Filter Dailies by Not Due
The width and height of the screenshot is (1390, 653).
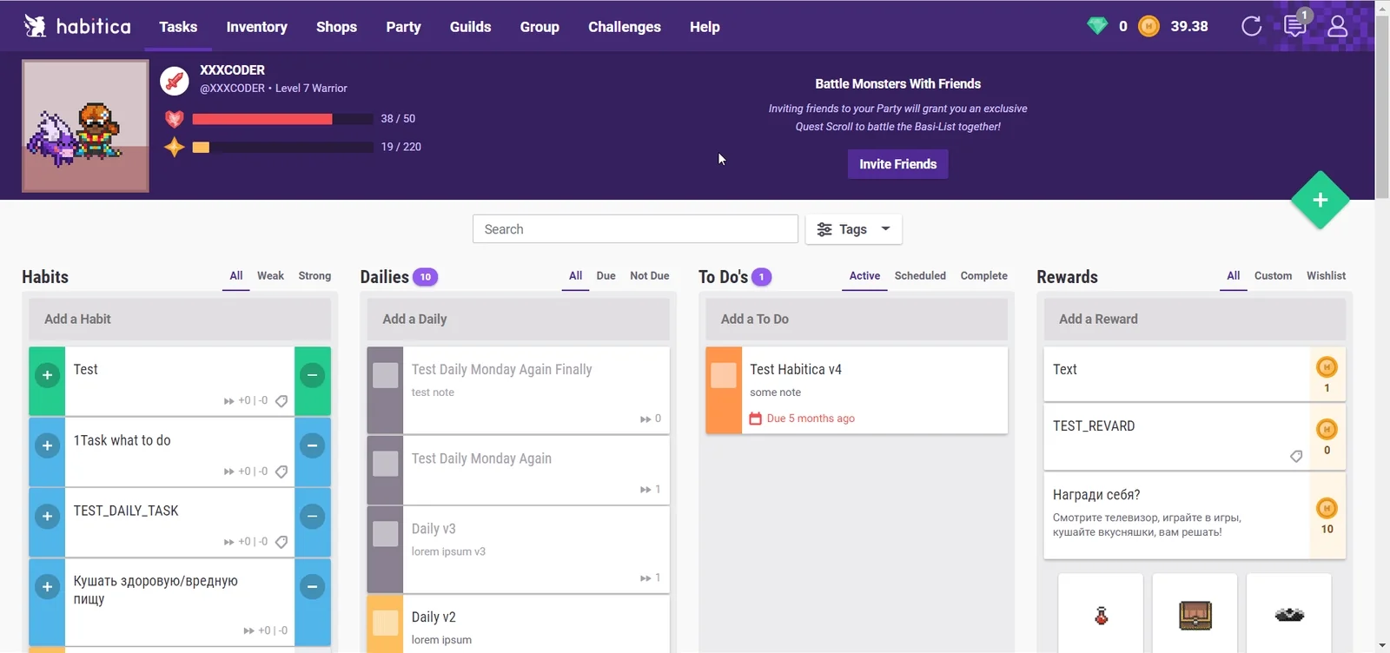coord(650,276)
